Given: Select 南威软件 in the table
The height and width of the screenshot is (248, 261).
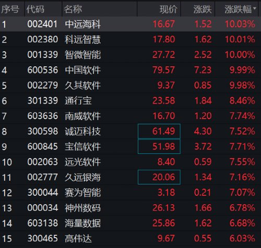Looking at the screenshot, I should (x=83, y=116).
